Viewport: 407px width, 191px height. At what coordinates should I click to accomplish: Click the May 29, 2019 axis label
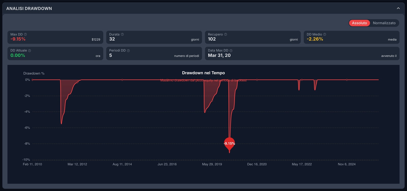click(x=212, y=164)
